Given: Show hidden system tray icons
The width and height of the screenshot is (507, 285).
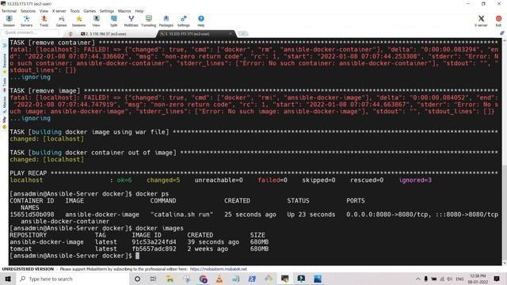Looking at the screenshot, I should (418, 279).
